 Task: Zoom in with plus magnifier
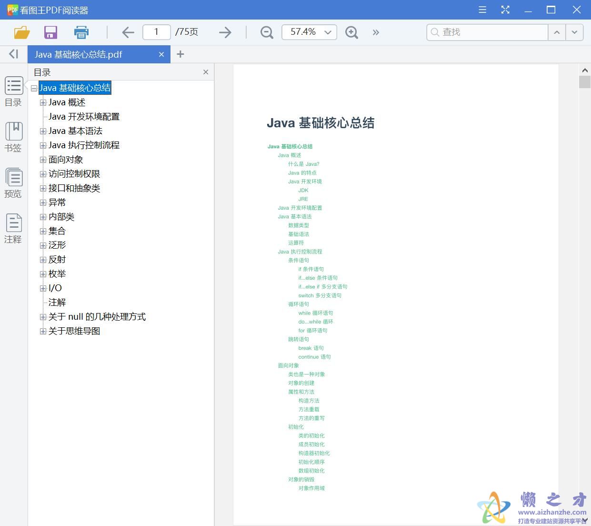(351, 32)
